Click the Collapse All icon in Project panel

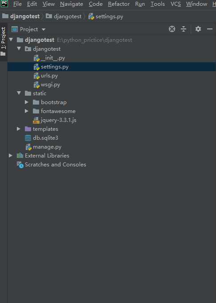pos(184,29)
